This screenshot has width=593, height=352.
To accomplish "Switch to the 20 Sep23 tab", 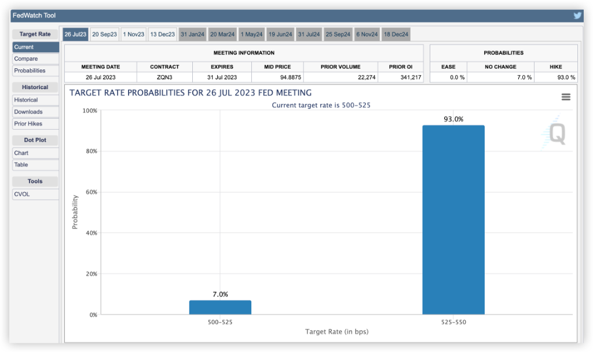I will (x=104, y=34).
